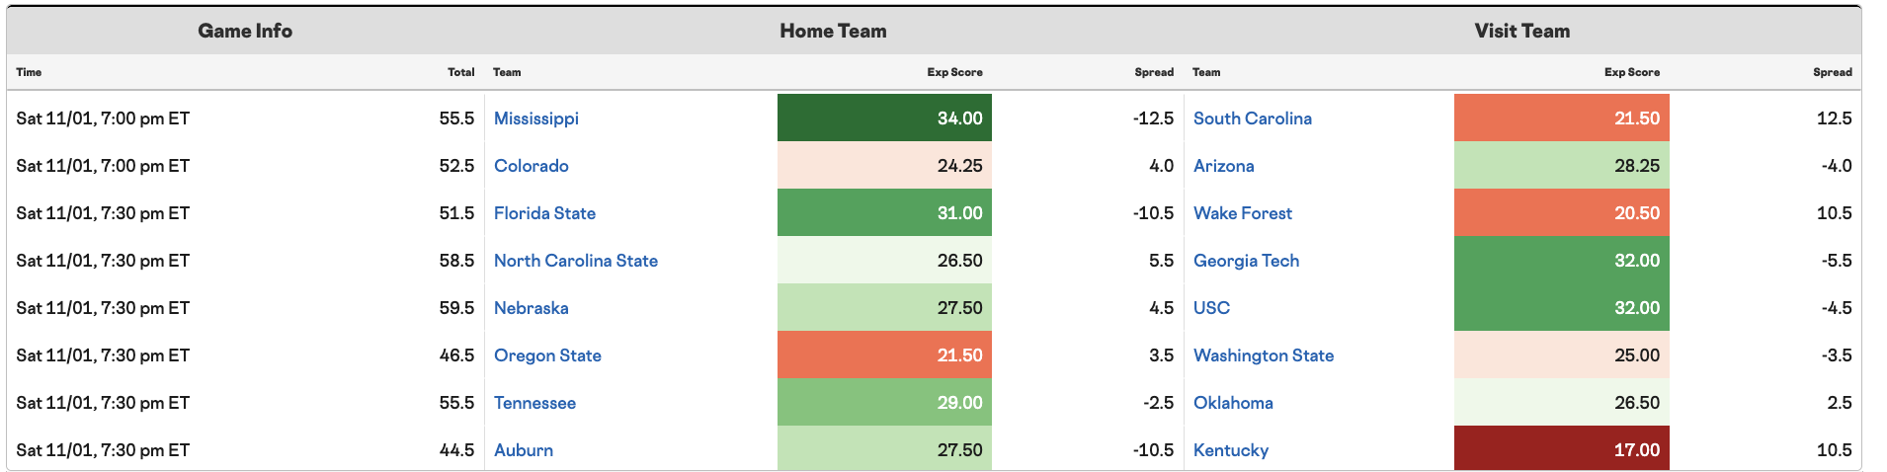Sort by the Total column header
This screenshot has height=472, width=1887.
[x=461, y=72]
